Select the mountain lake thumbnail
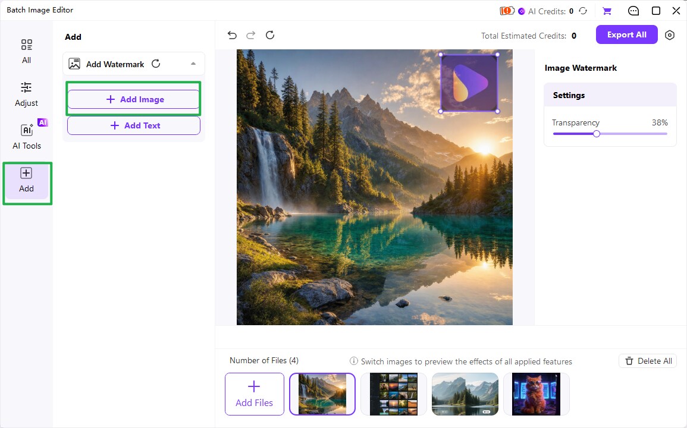This screenshot has height=428, width=687. [465, 394]
